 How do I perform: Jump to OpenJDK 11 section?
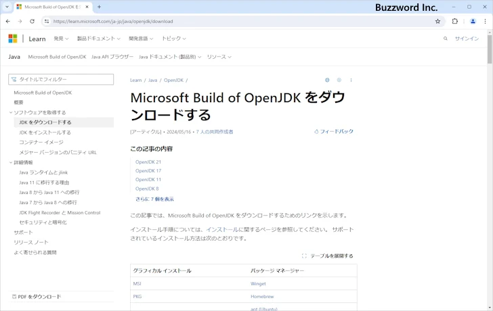coord(148,180)
